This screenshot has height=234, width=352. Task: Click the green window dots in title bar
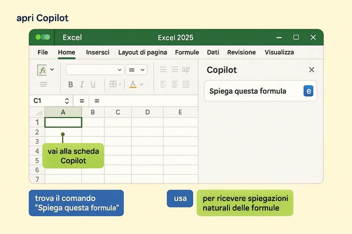coord(43,37)
